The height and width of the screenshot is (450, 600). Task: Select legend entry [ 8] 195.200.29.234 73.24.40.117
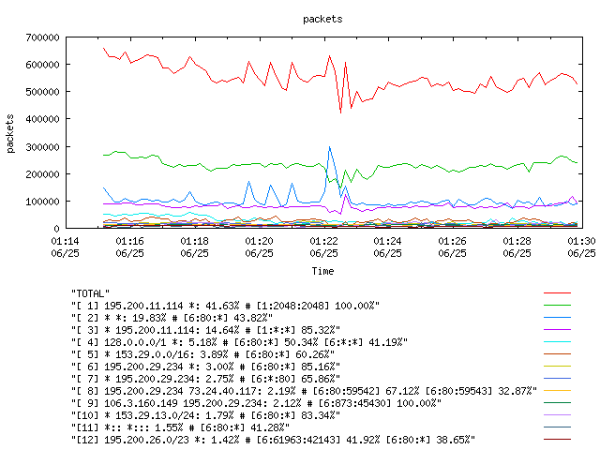click(x=304, y=391)
